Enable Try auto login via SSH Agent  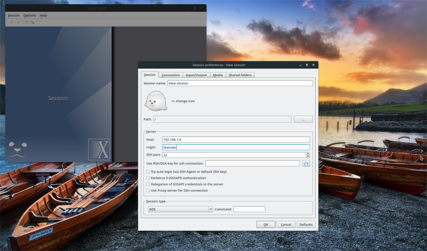pos(148,172)
